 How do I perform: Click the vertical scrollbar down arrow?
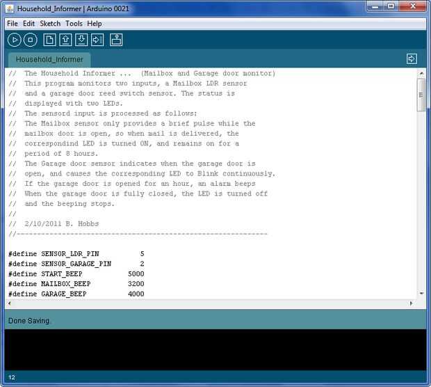point(421,294)
